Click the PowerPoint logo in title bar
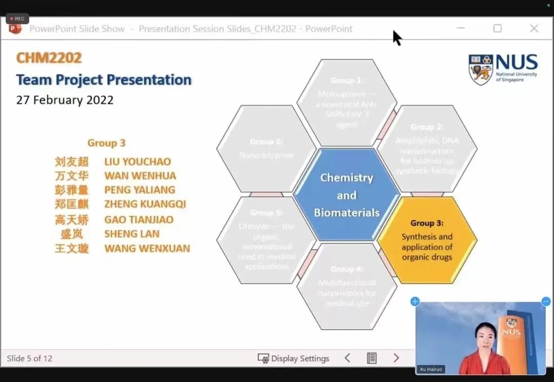Viewport: 554px width, 382px height. [15, 29]
